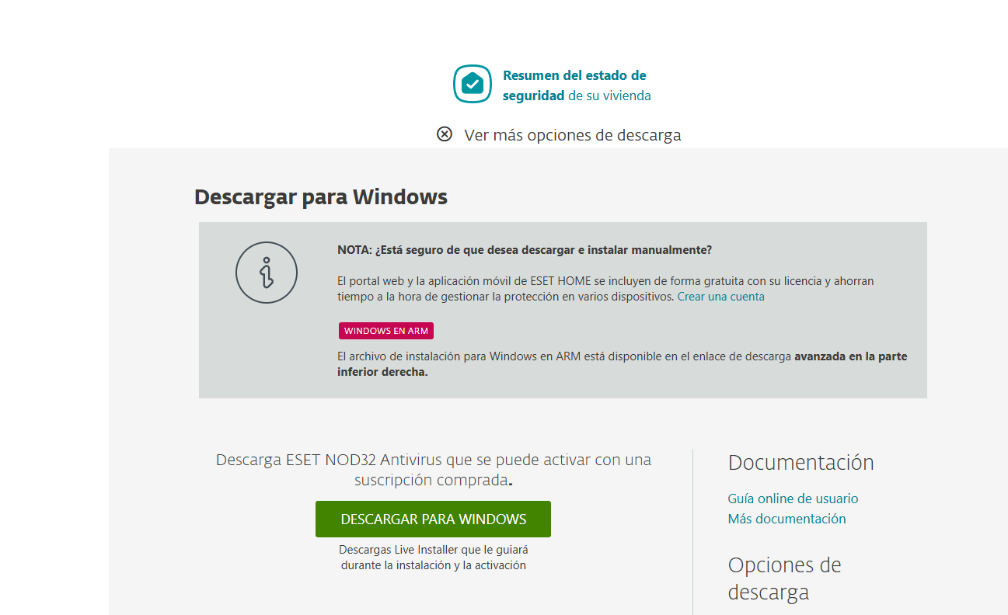Click the bold 'avanzada en la parte' text

click(850, 357)
